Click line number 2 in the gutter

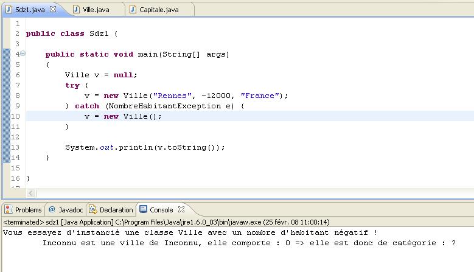click(x=18, y=34)
